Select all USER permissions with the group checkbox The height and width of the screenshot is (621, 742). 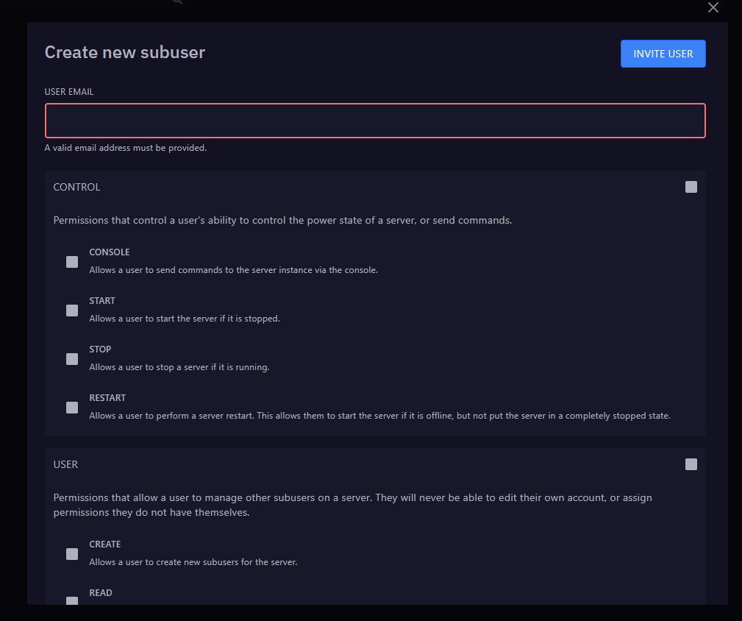pyautogui.click(x=691, y=464)
